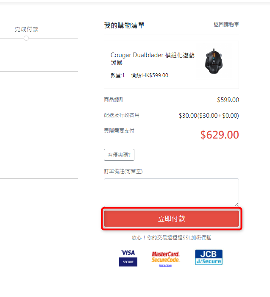Click the 我的購物清單 heading
The width and height of the screenshot is (270, 297).
[x=124, y=25]
